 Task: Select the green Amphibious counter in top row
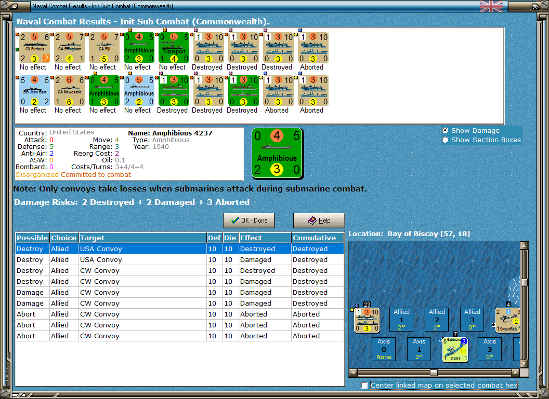(x=139, y=48)
